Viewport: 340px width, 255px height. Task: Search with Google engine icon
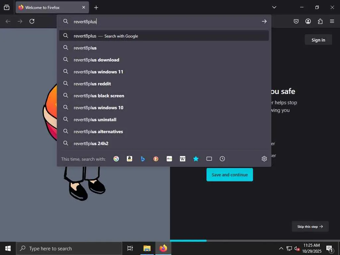[116, 159]
